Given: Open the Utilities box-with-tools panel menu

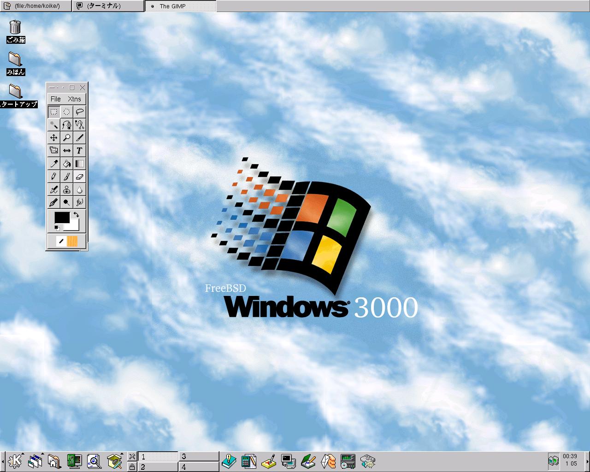Looking at the screenshot, I should [114, 461].
